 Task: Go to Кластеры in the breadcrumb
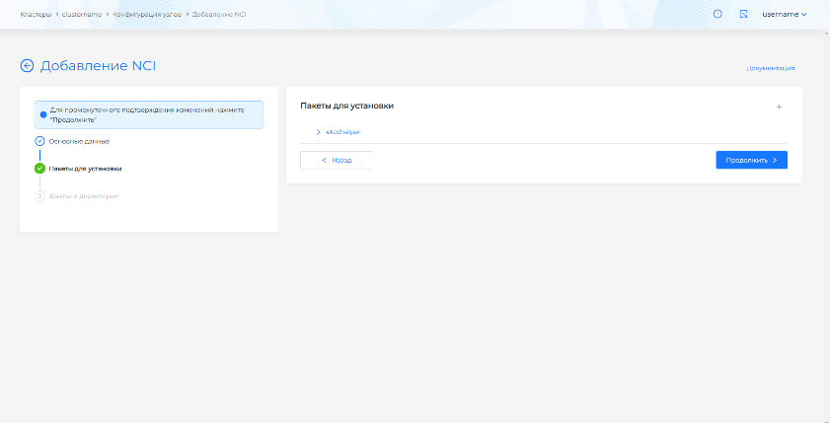(x=36, y=14)
